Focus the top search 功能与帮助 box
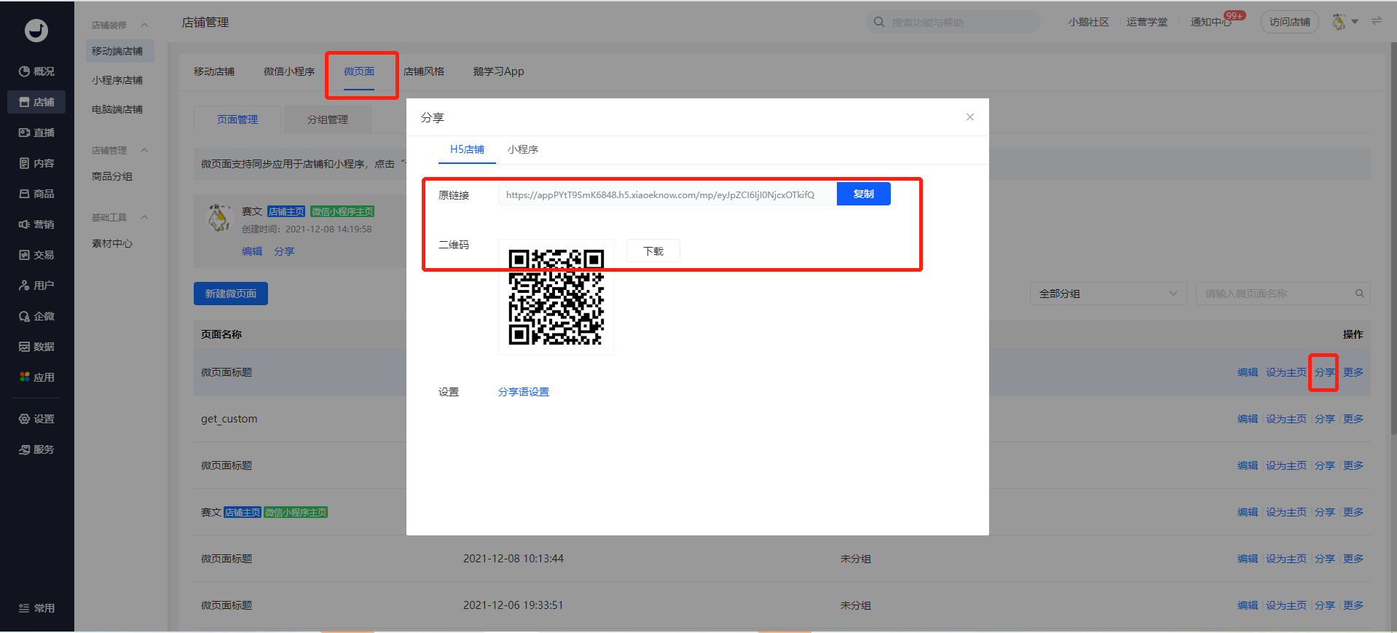 [x=953, y=23]
